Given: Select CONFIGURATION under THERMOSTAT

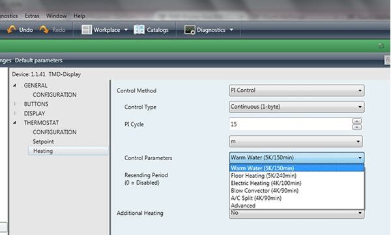Looking at the screenshot, I should (x=55, y=132).
